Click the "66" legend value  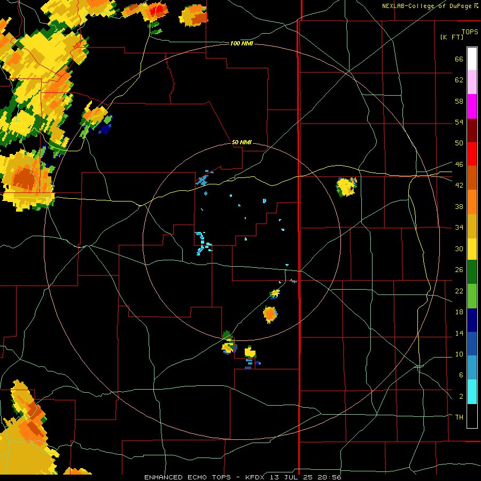click(459, 59)
